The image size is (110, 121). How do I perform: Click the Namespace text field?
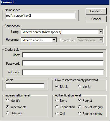coord(41,16)
